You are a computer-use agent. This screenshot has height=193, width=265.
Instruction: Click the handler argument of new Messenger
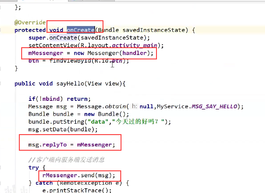[x=135, y=53]
